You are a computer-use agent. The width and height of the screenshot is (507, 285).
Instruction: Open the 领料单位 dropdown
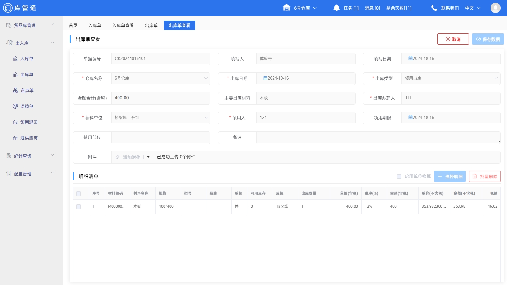pyautogui.click(x=161, y=118)
